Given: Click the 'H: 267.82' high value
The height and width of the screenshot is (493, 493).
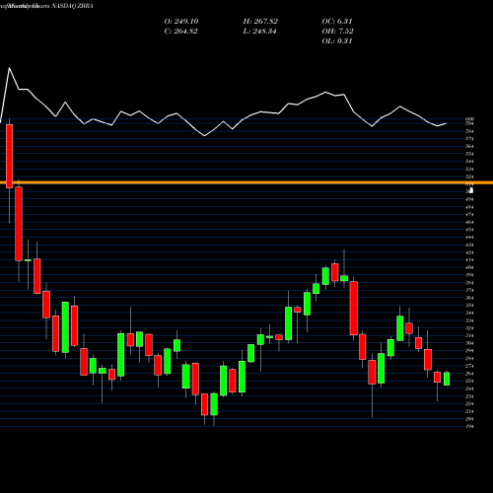Looking at the screenshot, I should point(260,22).
